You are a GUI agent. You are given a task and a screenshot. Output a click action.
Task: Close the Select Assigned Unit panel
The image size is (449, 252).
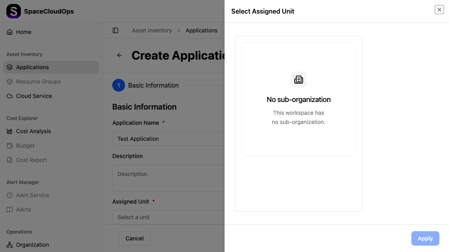pos(439,10)
